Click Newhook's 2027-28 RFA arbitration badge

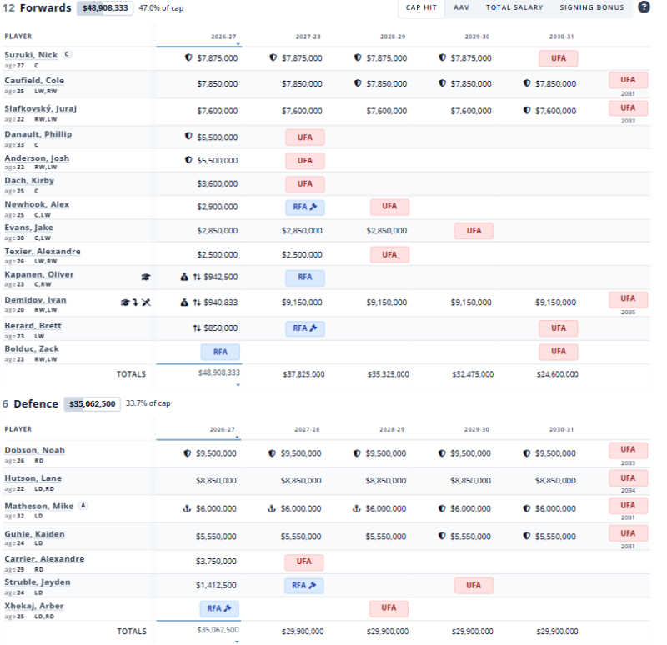click(305, 207)
